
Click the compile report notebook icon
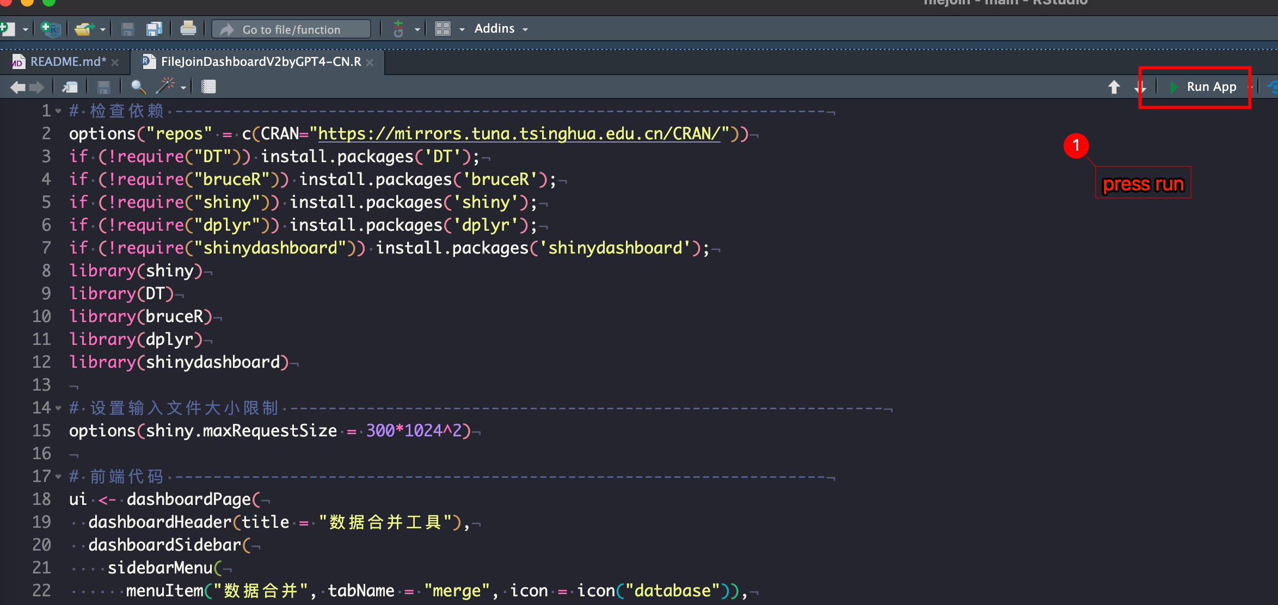pos(208,87)
